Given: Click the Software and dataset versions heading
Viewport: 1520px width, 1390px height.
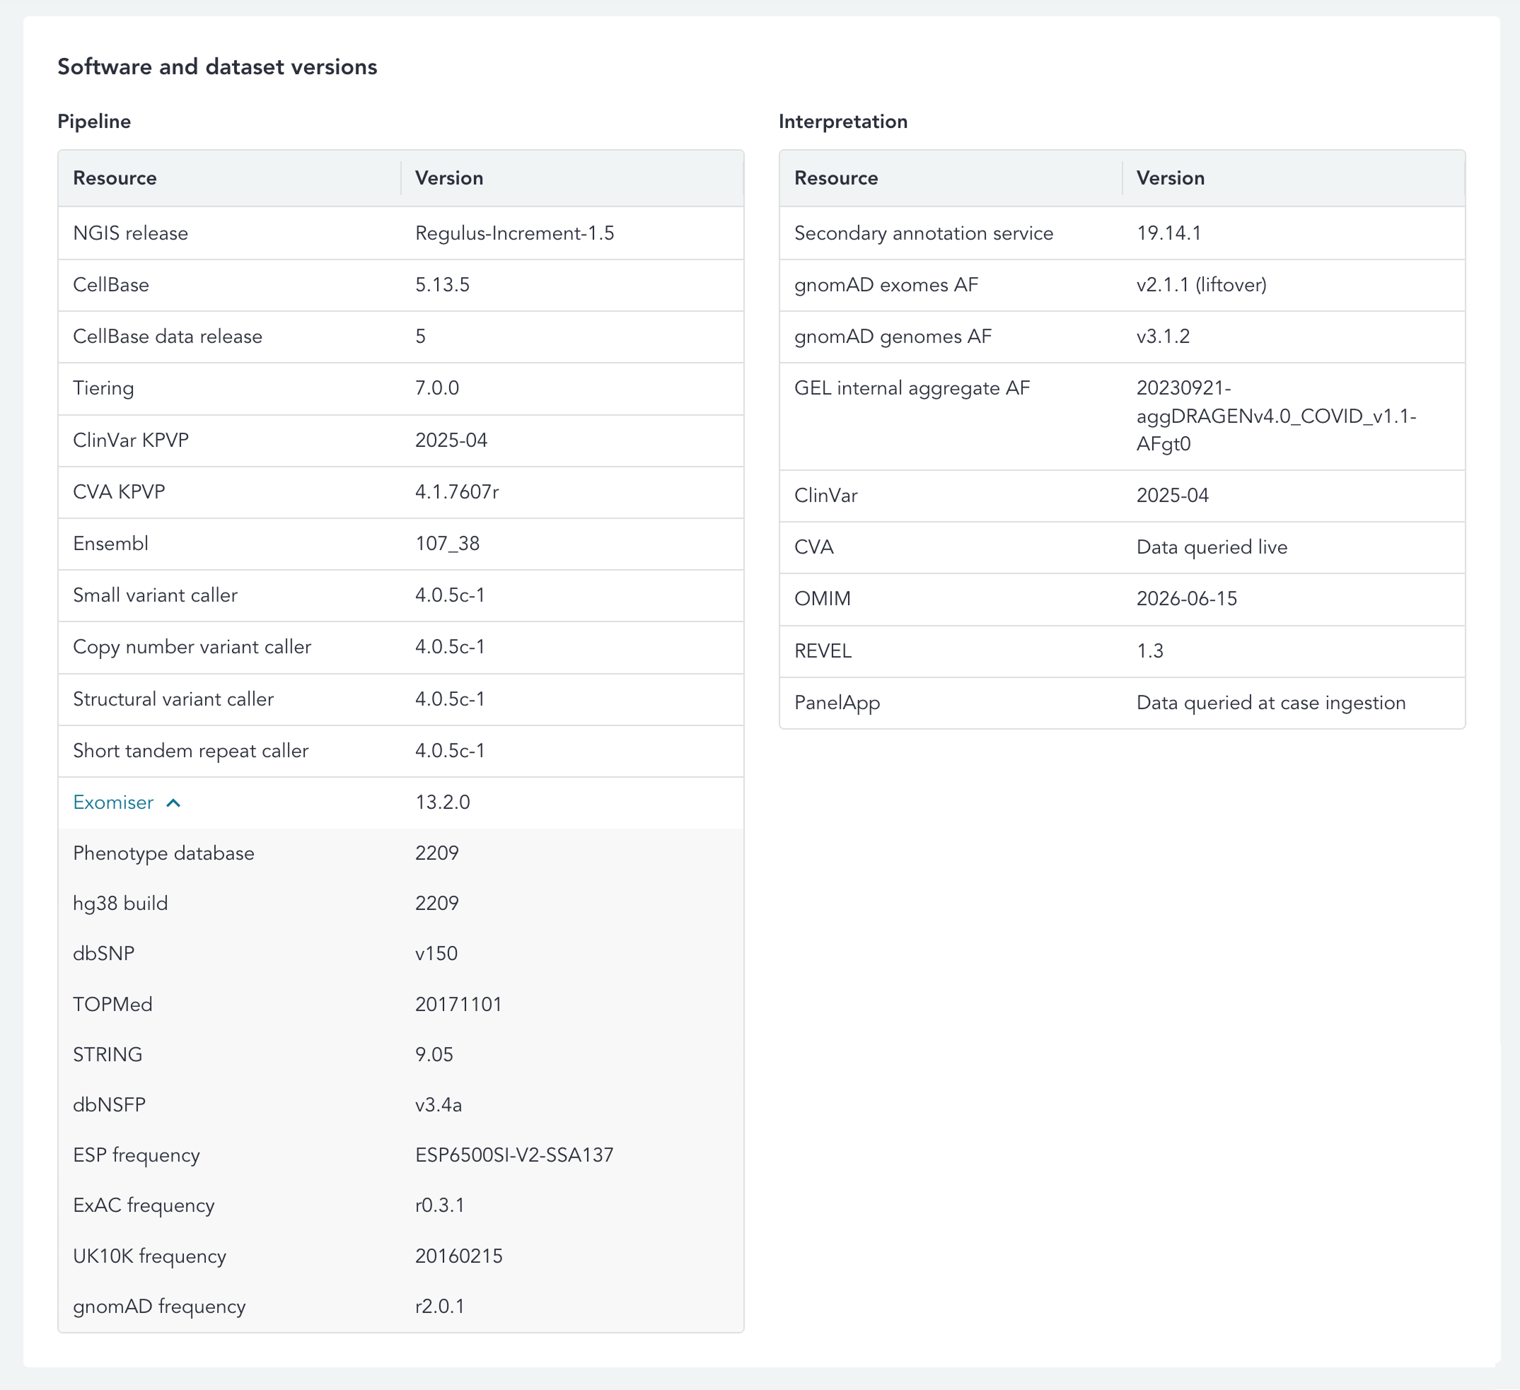Looking at the screenshot, I should click(217, 66).
